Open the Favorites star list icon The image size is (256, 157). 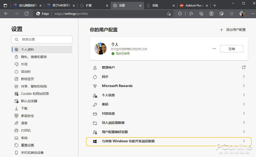coord(191,13)
